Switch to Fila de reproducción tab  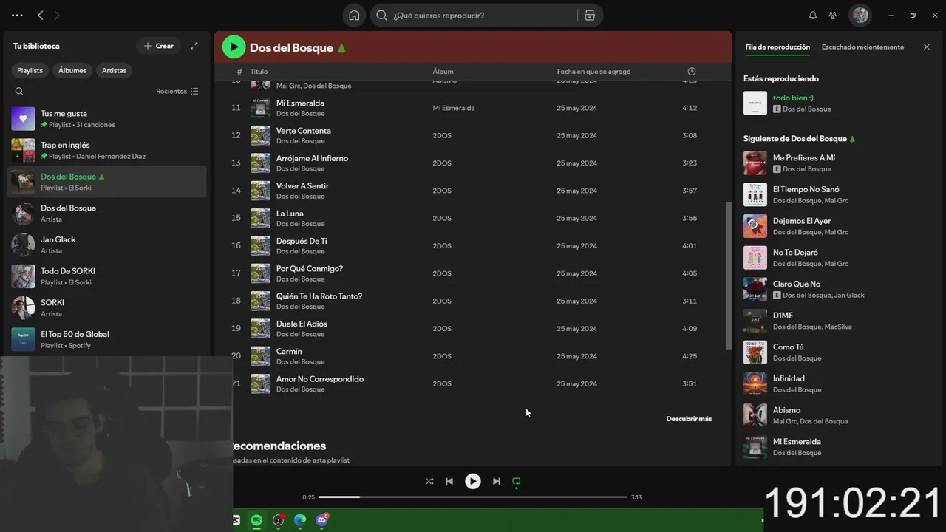point(777,47)
